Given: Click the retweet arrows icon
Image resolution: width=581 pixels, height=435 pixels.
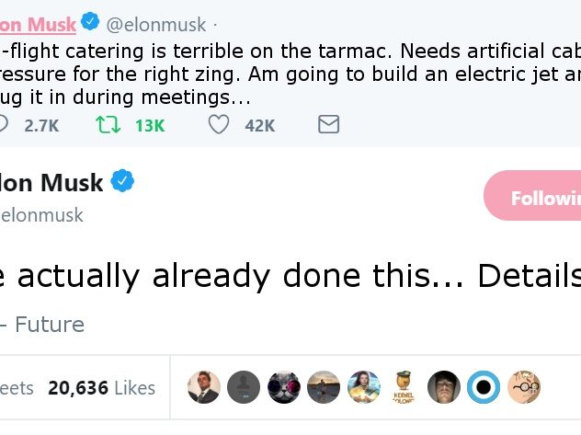Looking at the screenshot, I should click(108, 125).
